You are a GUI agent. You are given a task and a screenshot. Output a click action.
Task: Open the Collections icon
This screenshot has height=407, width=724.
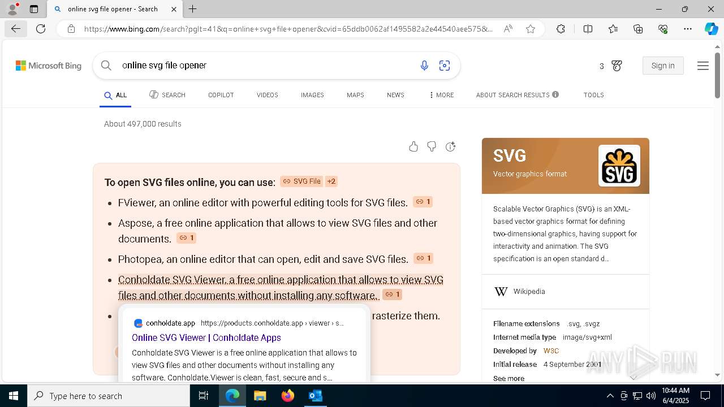coord(638,29)
